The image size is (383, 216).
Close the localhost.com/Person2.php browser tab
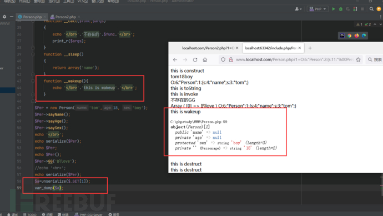237,48
